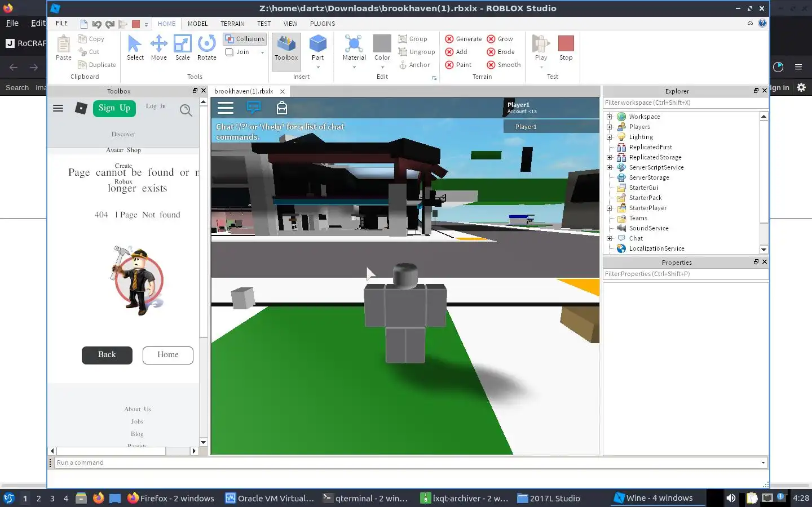Choose terrain Smooth tool
The height and width of the screenshot is (507, 812).
point(504,65)
